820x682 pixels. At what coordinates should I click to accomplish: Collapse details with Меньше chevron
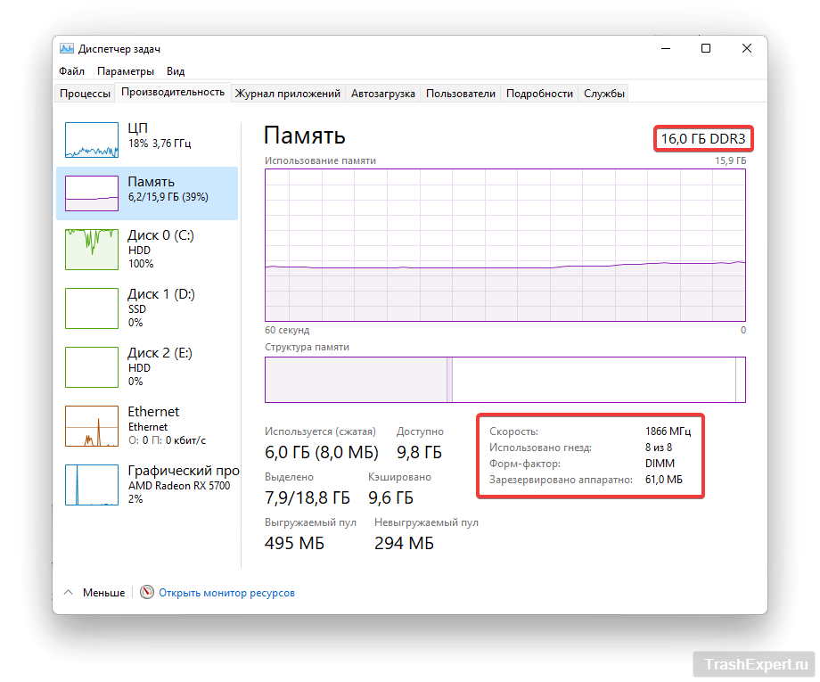coord(69,592)
